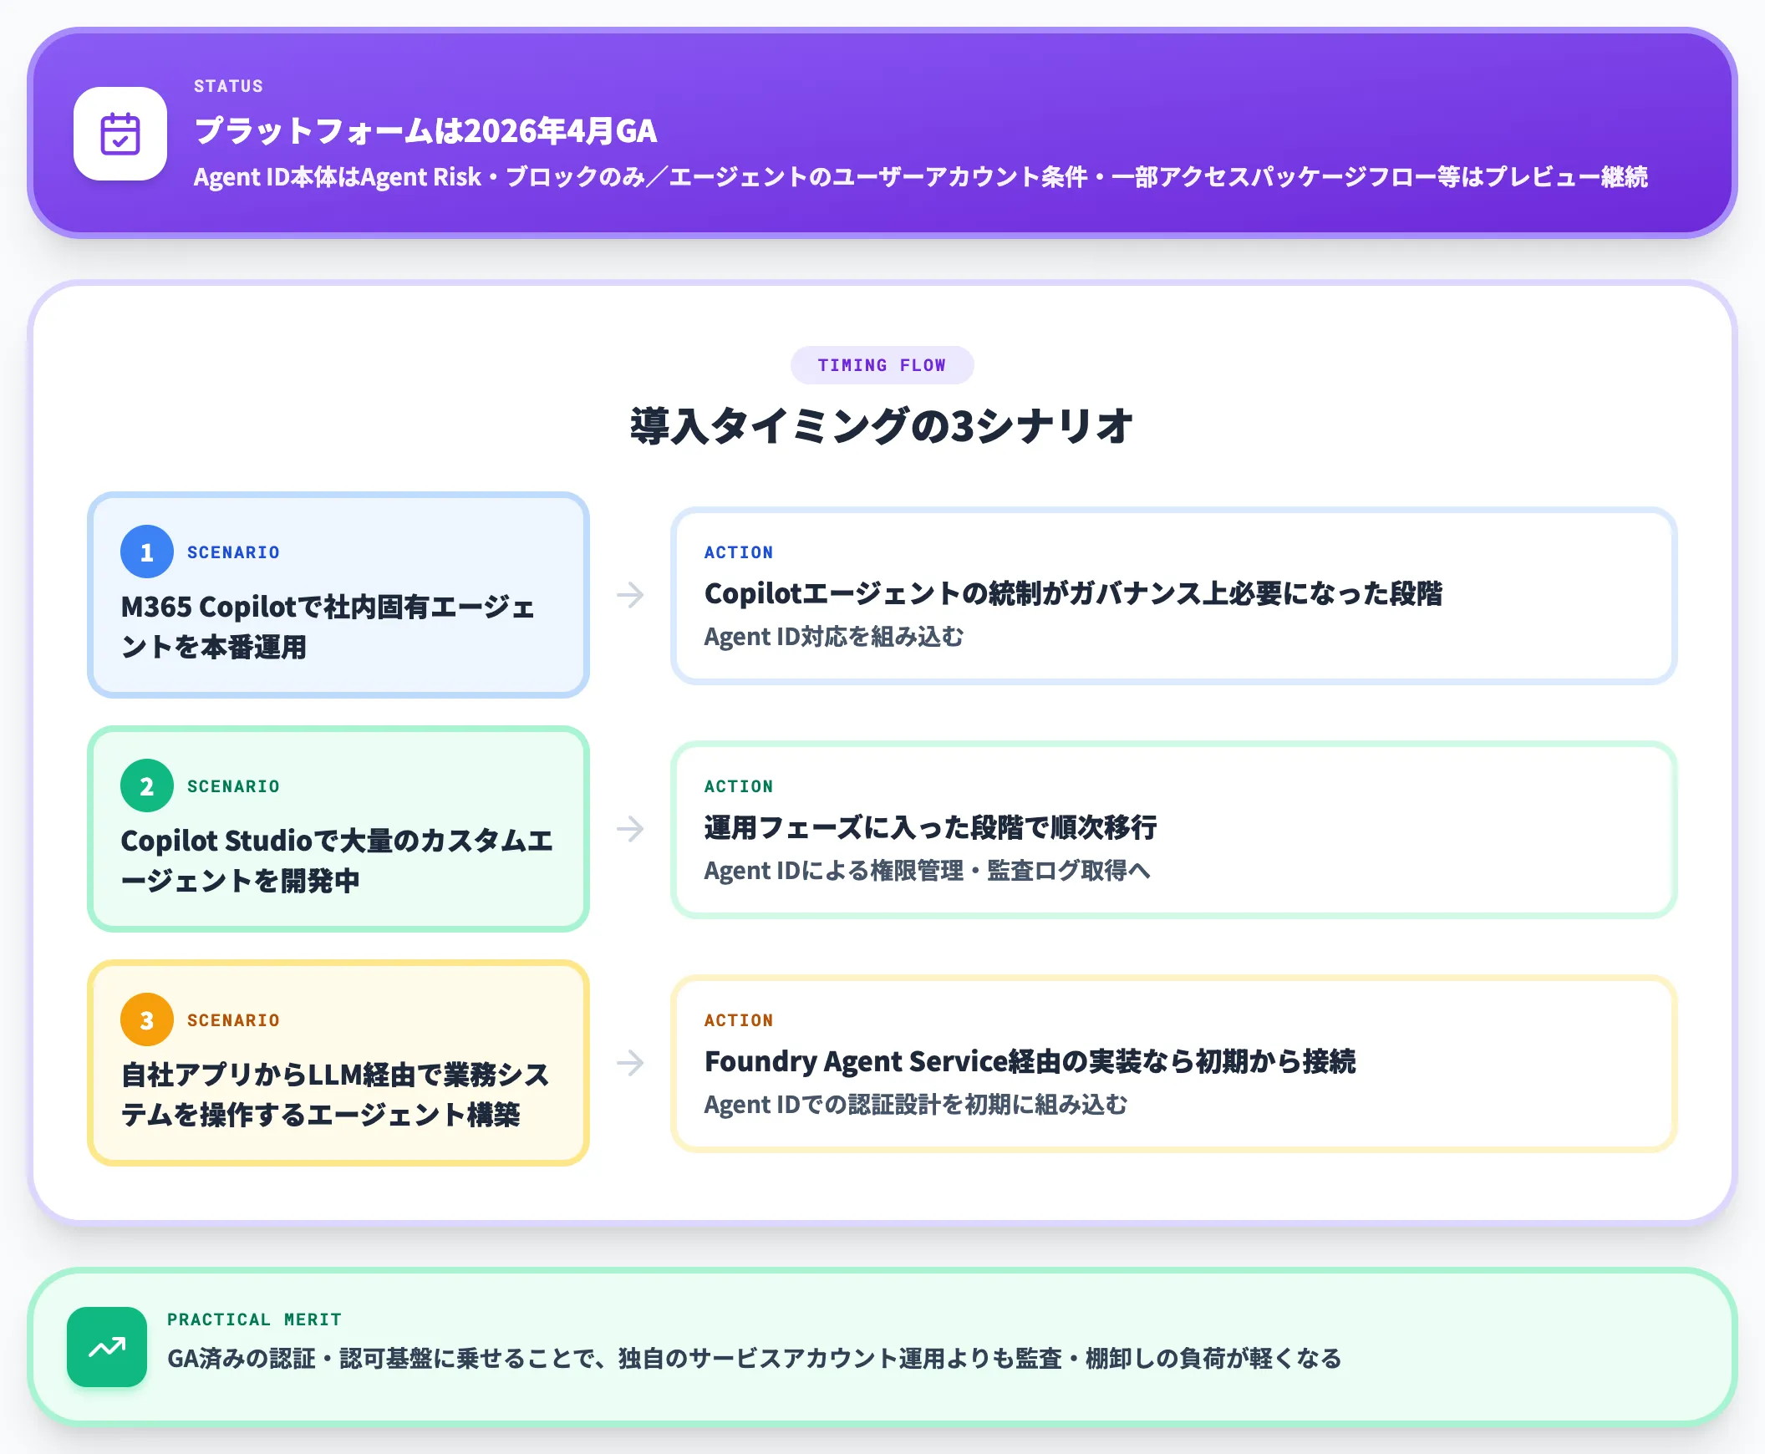The height and width of the screenshot is (1454, 1765).
Task: Click the title プラットフォームは2026年4月GA
Action: click(x=425, y=130)
